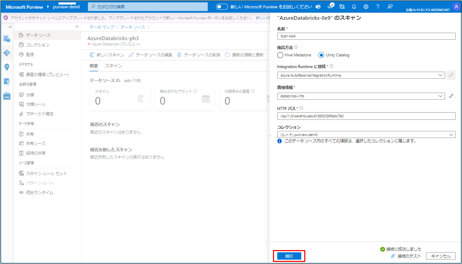Image resolution: width=462 pixels, height=264 pixels.
Task: Select Hive Metastore extraction method
Action: click(x=281, y=55)
